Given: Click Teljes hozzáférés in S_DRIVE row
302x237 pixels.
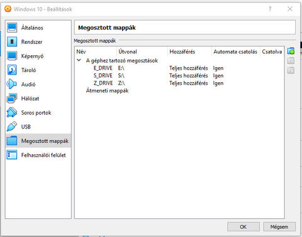Looking at the screenshot, I should [189, 75].
